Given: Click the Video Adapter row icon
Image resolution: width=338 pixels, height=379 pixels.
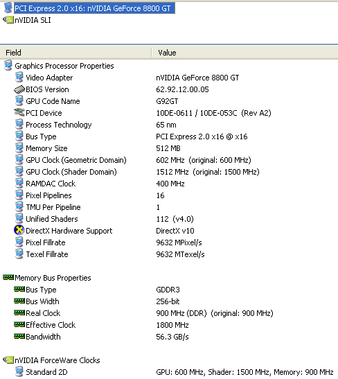Looking at the screenshot, I should click(19, 78).
